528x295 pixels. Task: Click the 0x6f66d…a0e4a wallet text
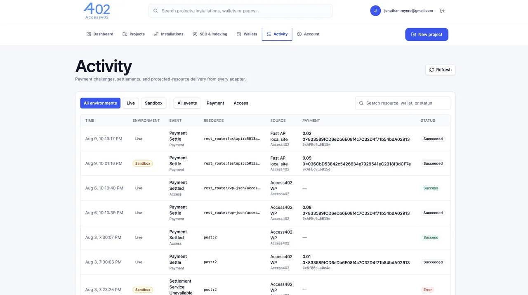pyautogui.click(x=316, y=268)
